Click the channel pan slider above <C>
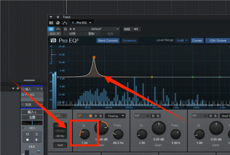This screenshot has height=155, width=230. pyautogui.click(x=32, y=123)
